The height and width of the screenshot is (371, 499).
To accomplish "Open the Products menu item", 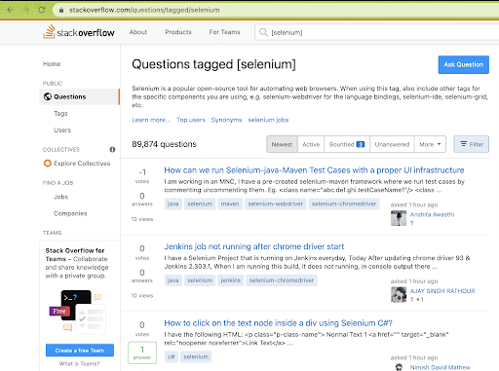I will 178,32.
